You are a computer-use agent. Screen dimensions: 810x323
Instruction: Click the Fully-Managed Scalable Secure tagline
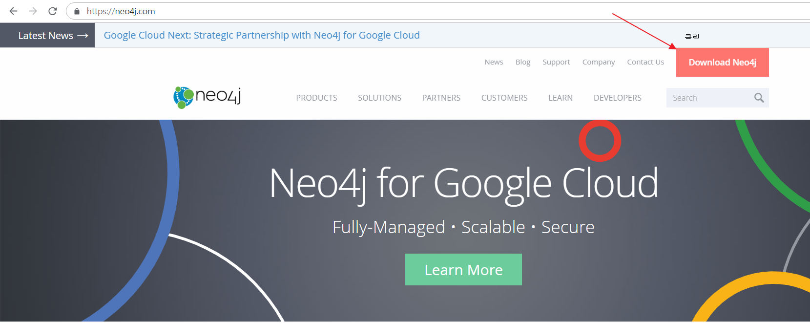[x=463, y=227]
